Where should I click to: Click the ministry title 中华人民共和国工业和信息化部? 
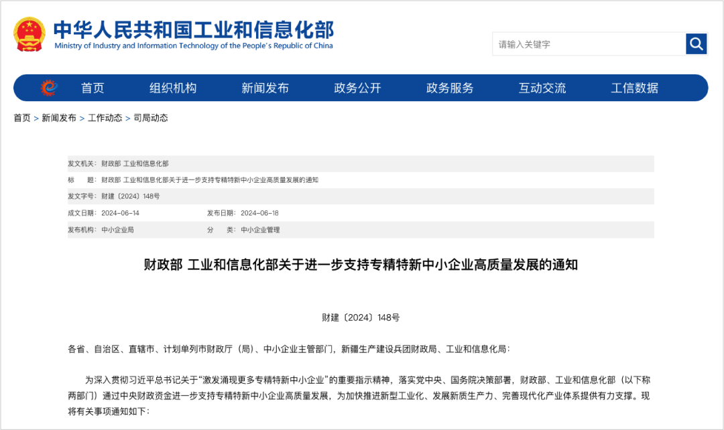tap(193, 29)
